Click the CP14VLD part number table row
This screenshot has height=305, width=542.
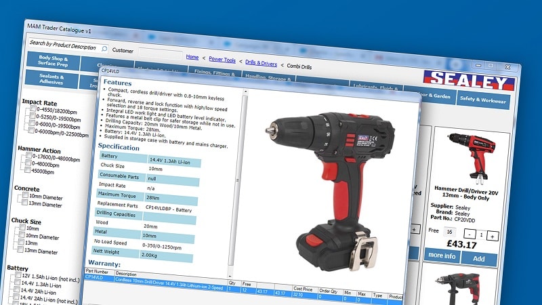click(244, 289)
